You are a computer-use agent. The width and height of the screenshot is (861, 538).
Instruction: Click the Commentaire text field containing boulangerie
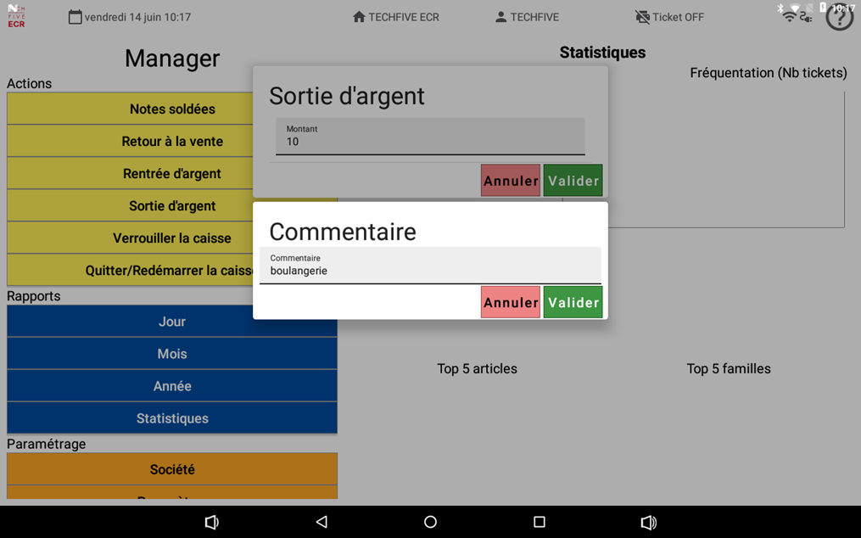(x=430, y=266)
